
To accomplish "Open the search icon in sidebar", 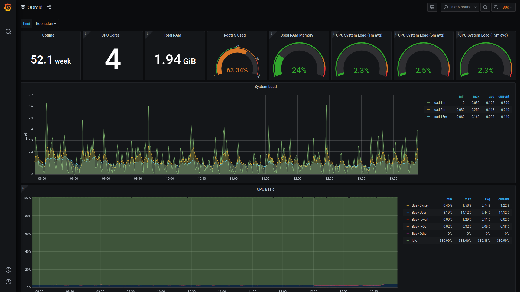I will click(8, 32).
